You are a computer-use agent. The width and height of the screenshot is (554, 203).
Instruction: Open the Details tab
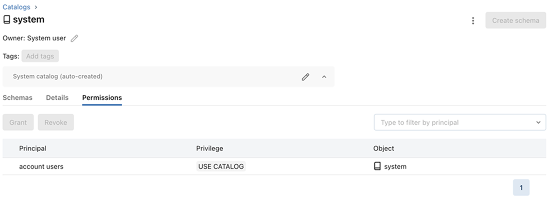point(57,97)
